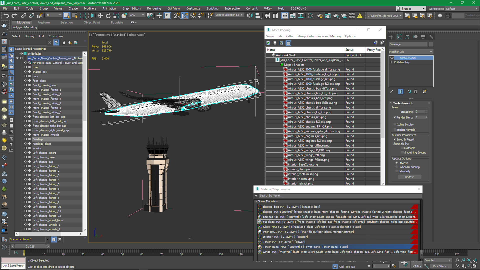Increase Iterations spinner value
Screen dimensions: 480x270
pos(426,111)
